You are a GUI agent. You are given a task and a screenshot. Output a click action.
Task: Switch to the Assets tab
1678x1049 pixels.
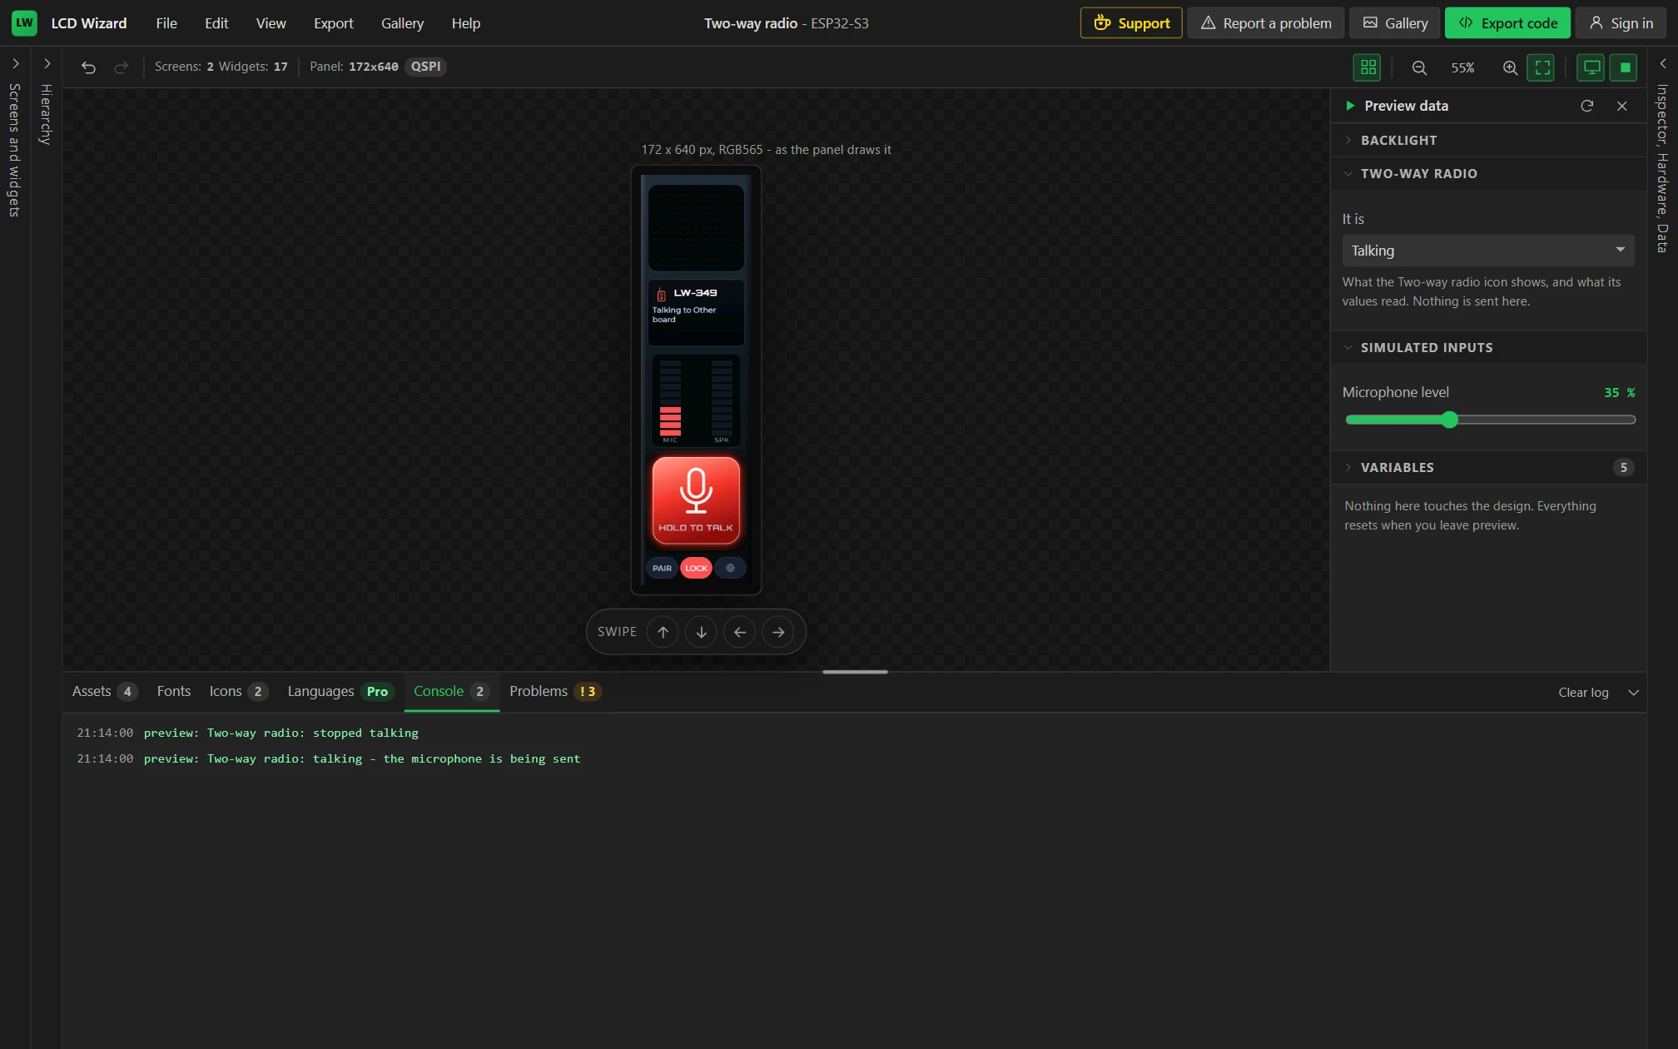click(x=104, y=691)
